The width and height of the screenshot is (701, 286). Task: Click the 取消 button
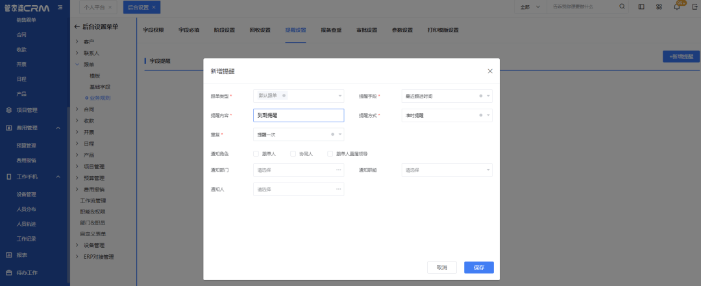pos(441,267)
